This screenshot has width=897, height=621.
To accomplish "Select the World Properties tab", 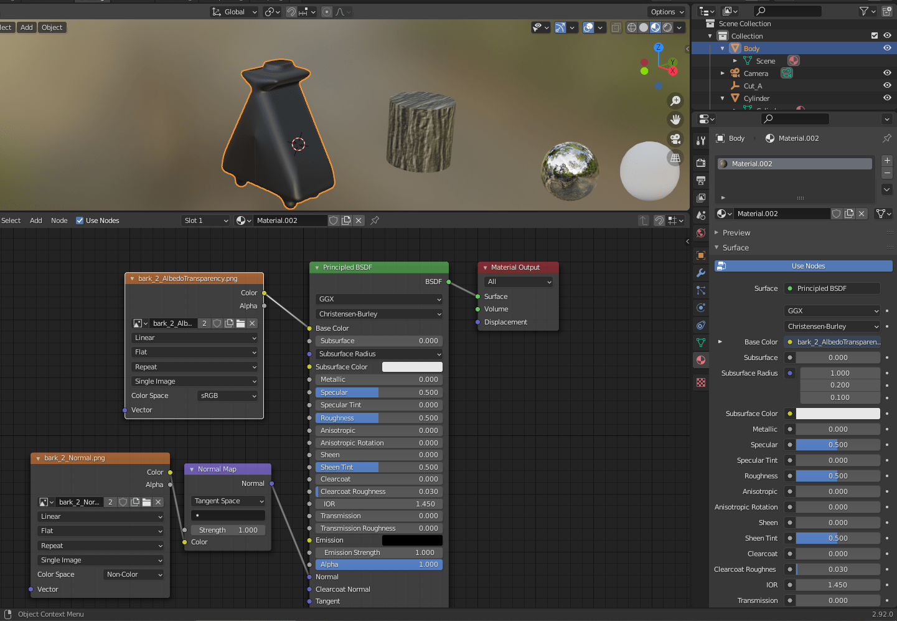I will tap(701, 232).
